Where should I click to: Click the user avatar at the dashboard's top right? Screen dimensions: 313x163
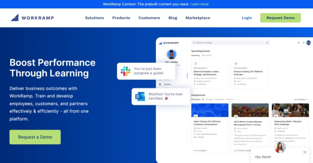(x=309, y=43)
